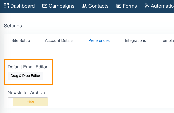174x113 pixels.
Task: Toggle the Newsletter Archive Hide switch
Action: pos(28,102)
